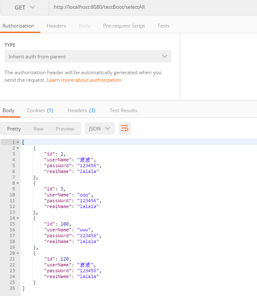Select the Pretty response view
The height and width of the screenshot is (296, 257).
click(x=14, y=129)
